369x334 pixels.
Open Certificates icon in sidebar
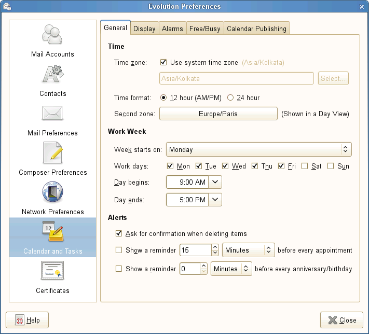(x=52, y=271)
